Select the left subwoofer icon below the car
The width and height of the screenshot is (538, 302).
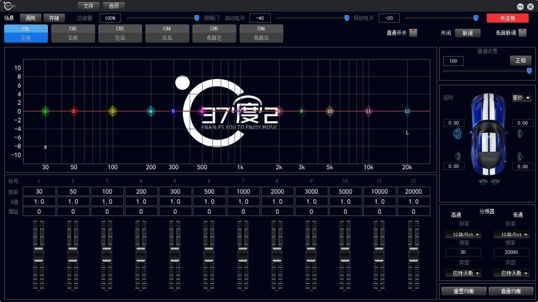coord(483,181)
